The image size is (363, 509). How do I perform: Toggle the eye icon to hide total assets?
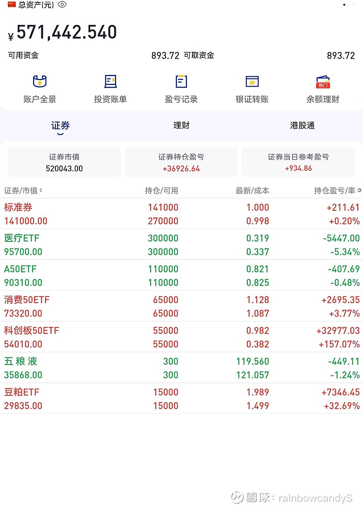62,5
